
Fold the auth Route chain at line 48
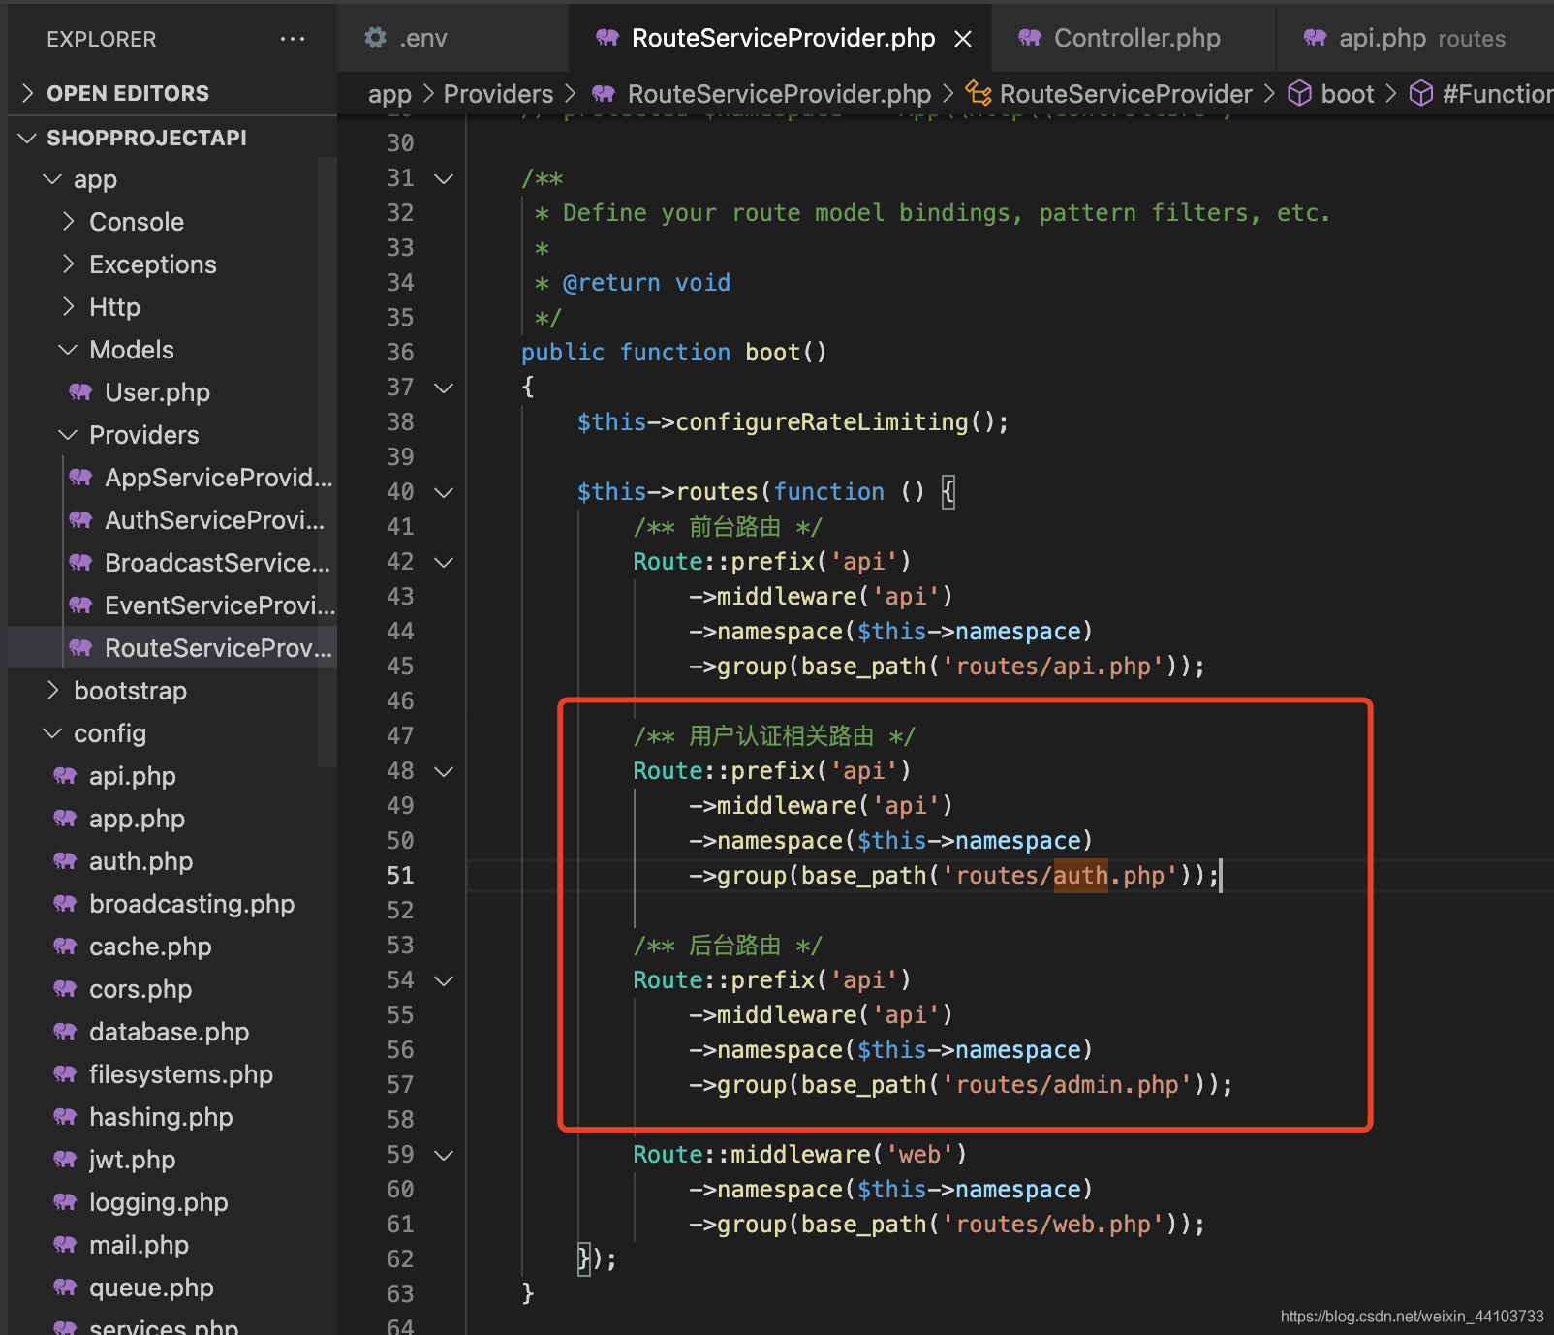(444, 771)
